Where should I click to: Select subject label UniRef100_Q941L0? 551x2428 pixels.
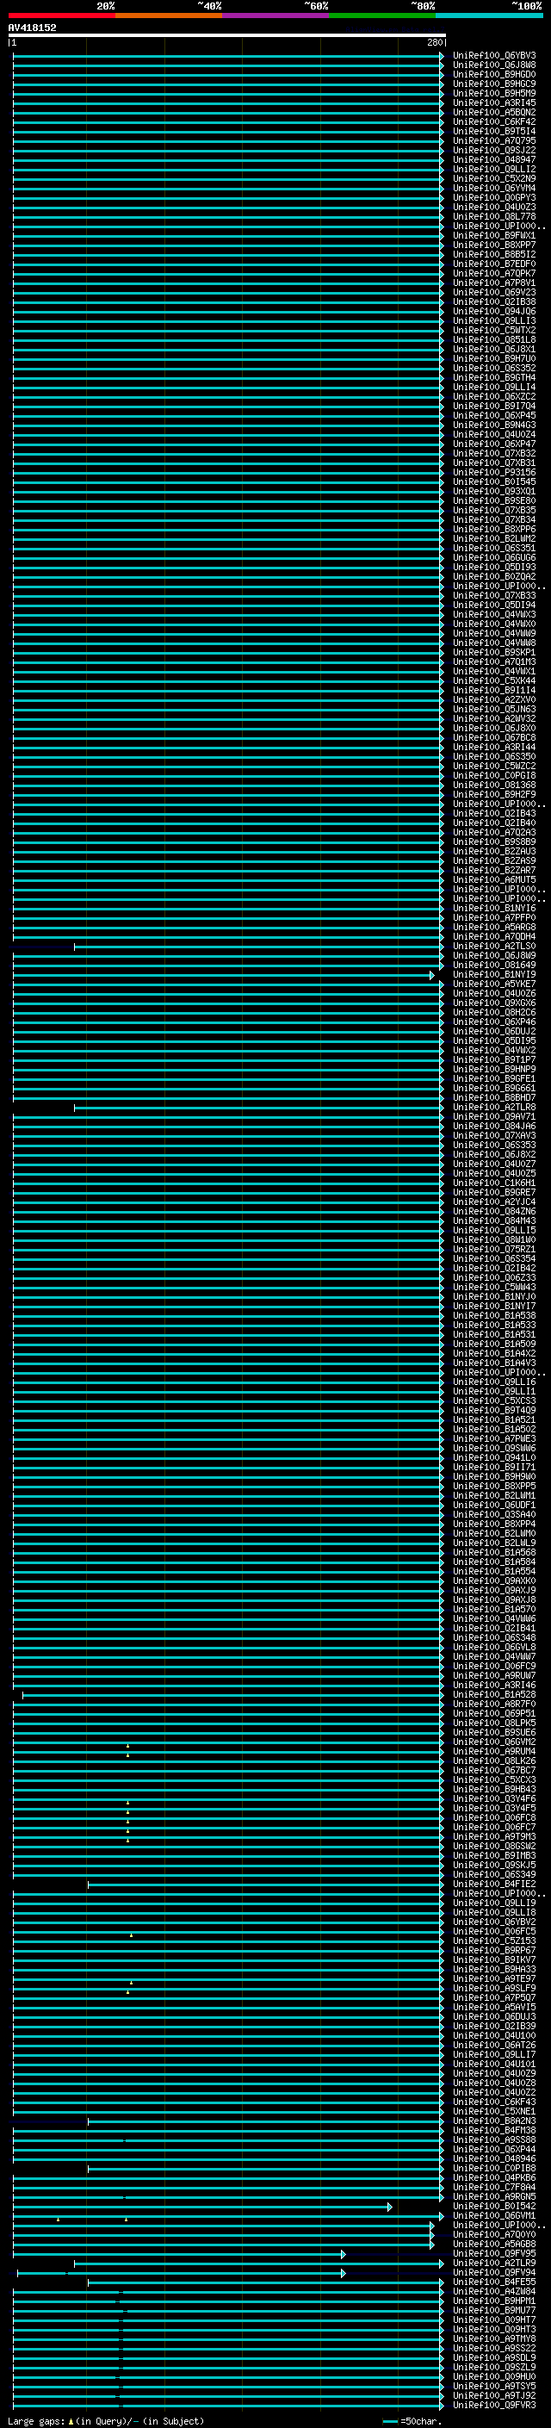point(494,1457)
